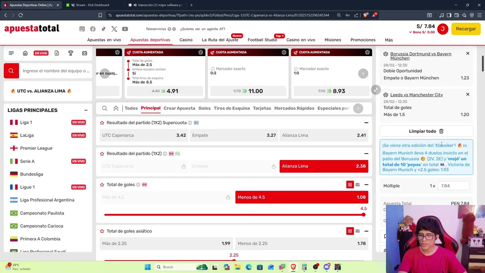Select Menos de 2.25 at 1.78
Screen dimensions: 485x273
302,243
